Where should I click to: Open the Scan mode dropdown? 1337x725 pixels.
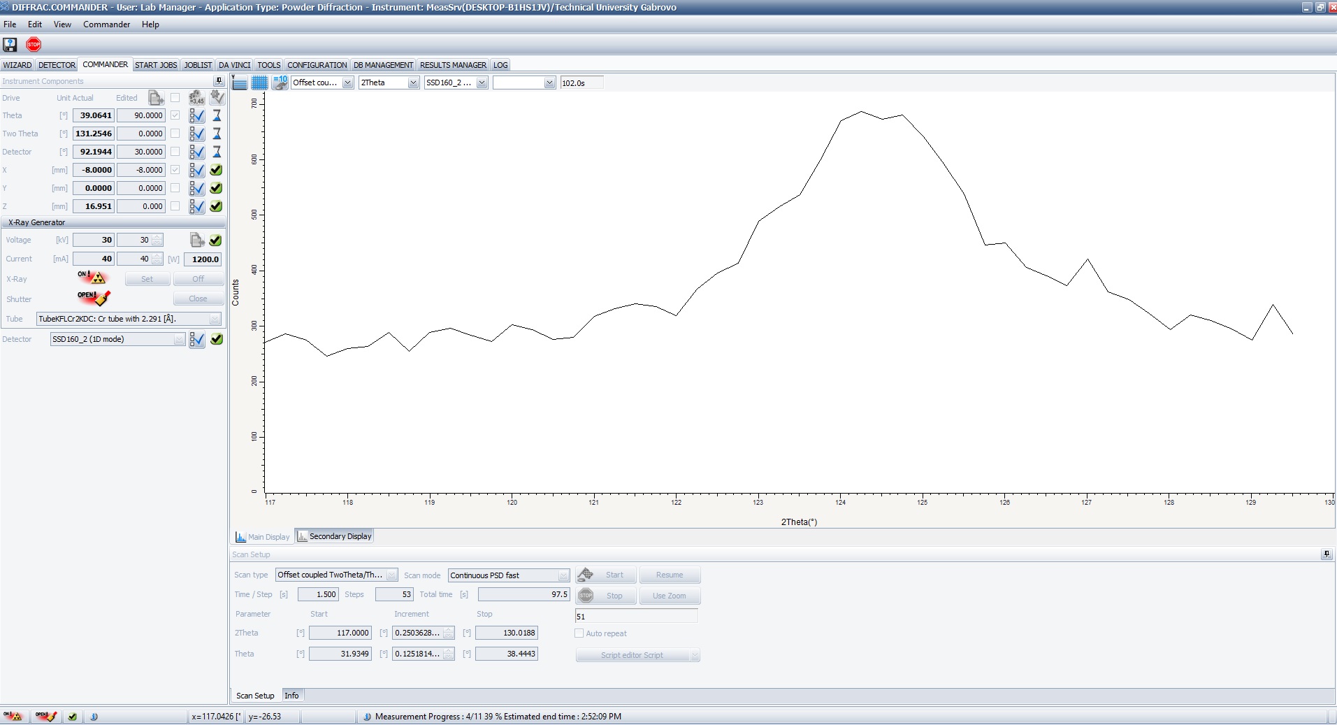563,575
